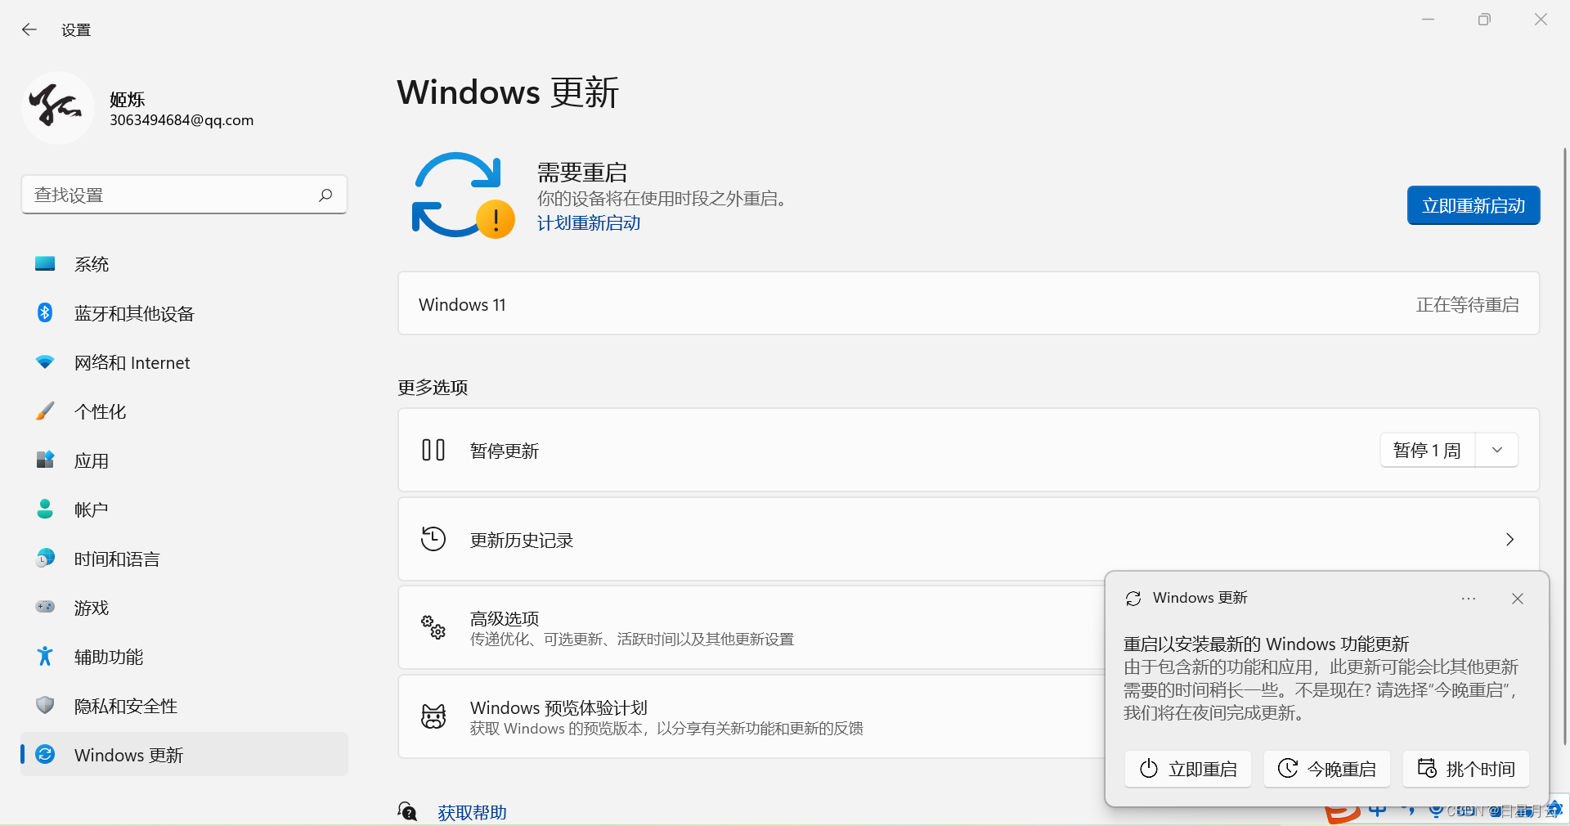Viewport: 1570px width, 826px height.
Task: Click the Bluetooth icon in the sidebar
Action: click(45, 313)
